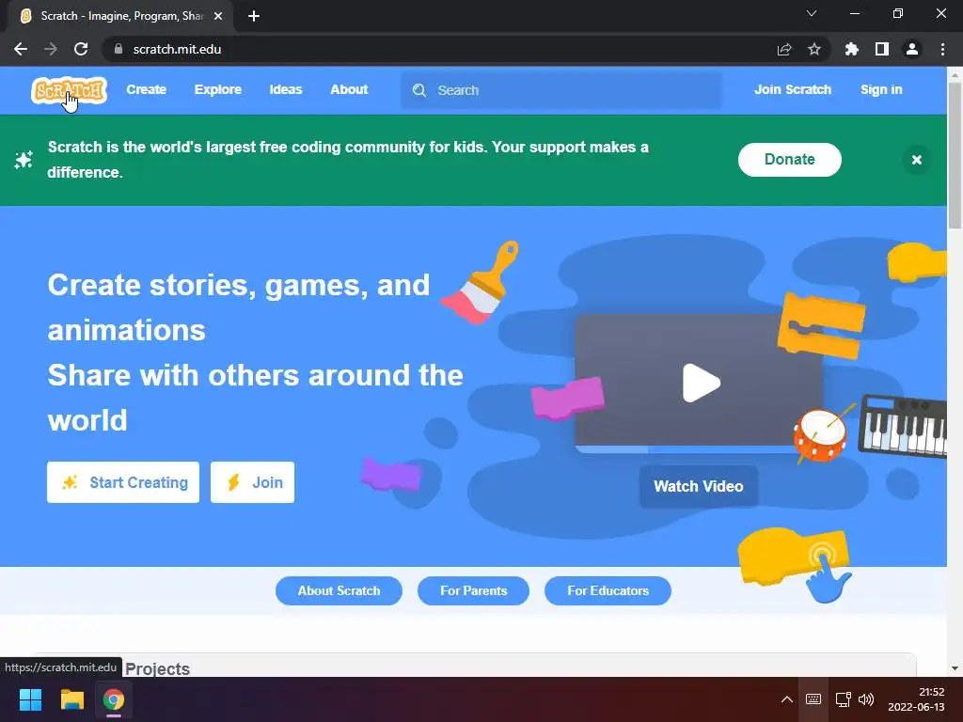Go to Ideas in navigation
This screenshot has width=963, height=722.
pyautogui.click(x=286, y=89)
